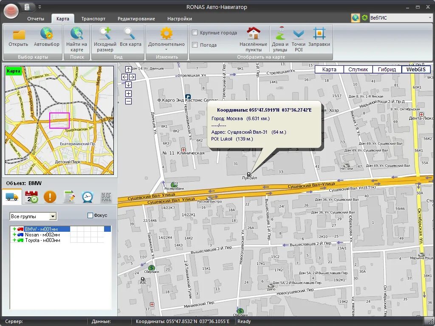
Task: Pan map left with arrow
Action: 124,77
